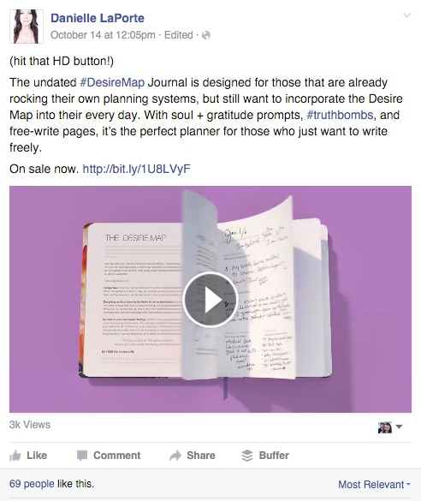Open the October 14 at 12:05pm timestamp
421x501 pixels.
click(x=103, y=35)
